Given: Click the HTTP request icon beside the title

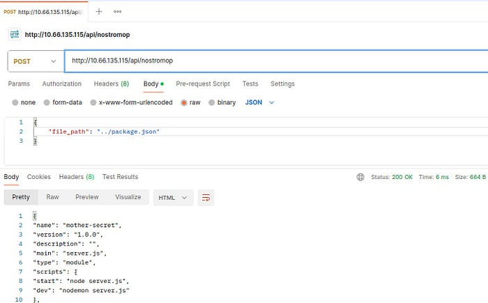Looking at the screenshot, I should click(x=15, y=34).
